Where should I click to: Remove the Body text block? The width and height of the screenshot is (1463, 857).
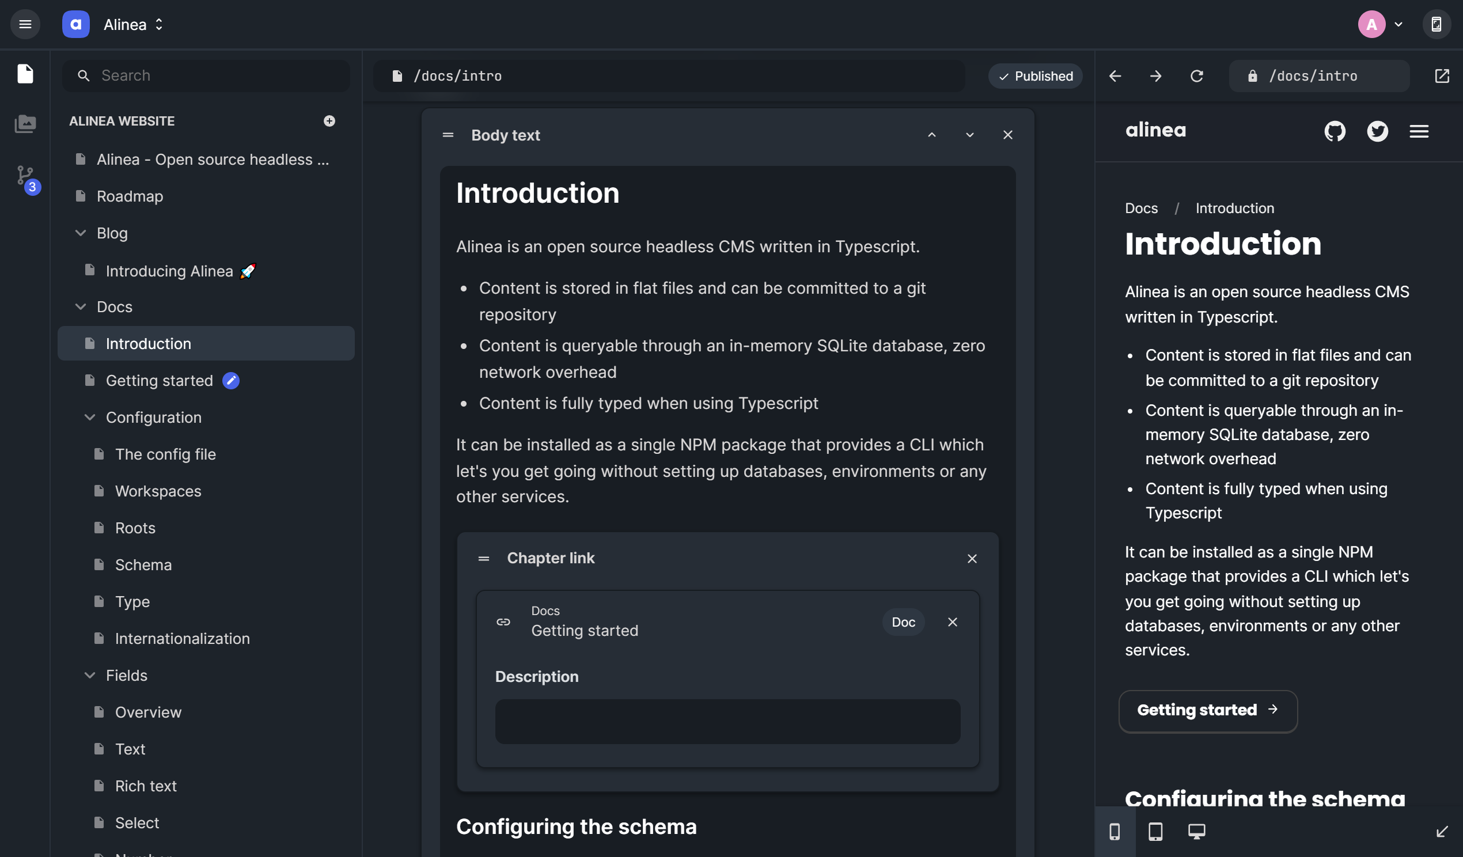(1008, 135)
